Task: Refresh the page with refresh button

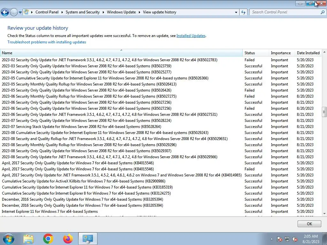Action: click(x=243, y=12)
